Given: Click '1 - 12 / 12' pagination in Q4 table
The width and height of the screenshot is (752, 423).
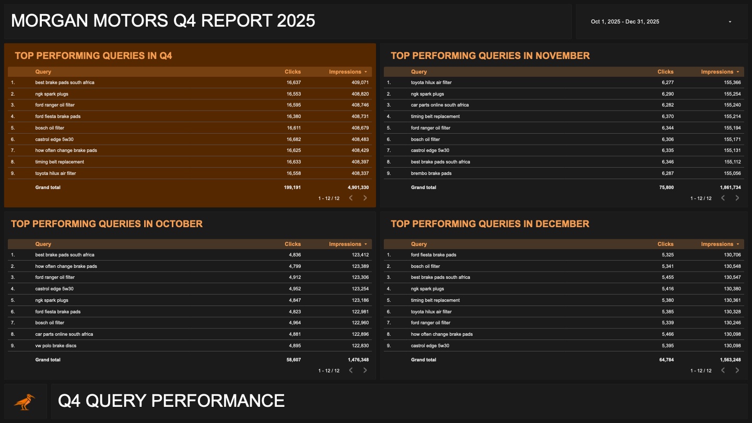Looking at the screenshot, I should pyautogui.click(x=329, y=198).
